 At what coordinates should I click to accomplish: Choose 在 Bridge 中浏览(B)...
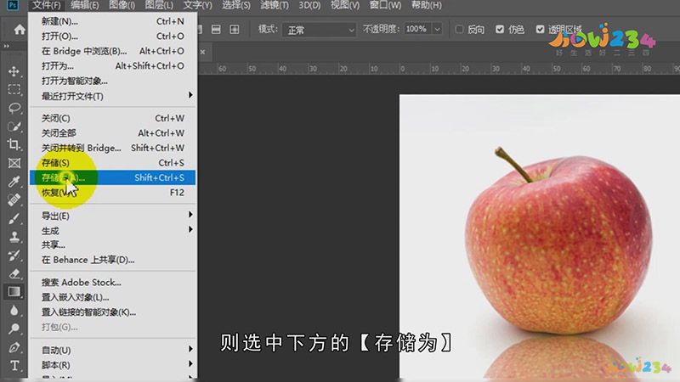112,51
